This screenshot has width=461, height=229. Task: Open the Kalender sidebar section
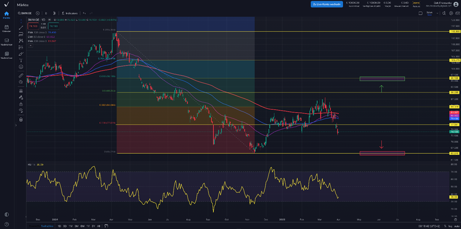pos(6,28)
